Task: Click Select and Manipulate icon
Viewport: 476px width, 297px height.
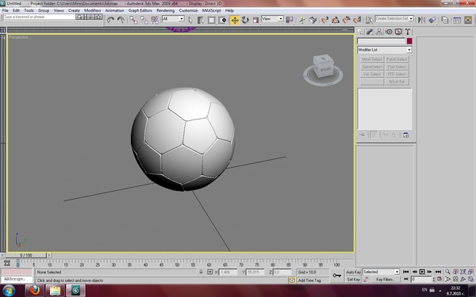Action: coord(302,20)
